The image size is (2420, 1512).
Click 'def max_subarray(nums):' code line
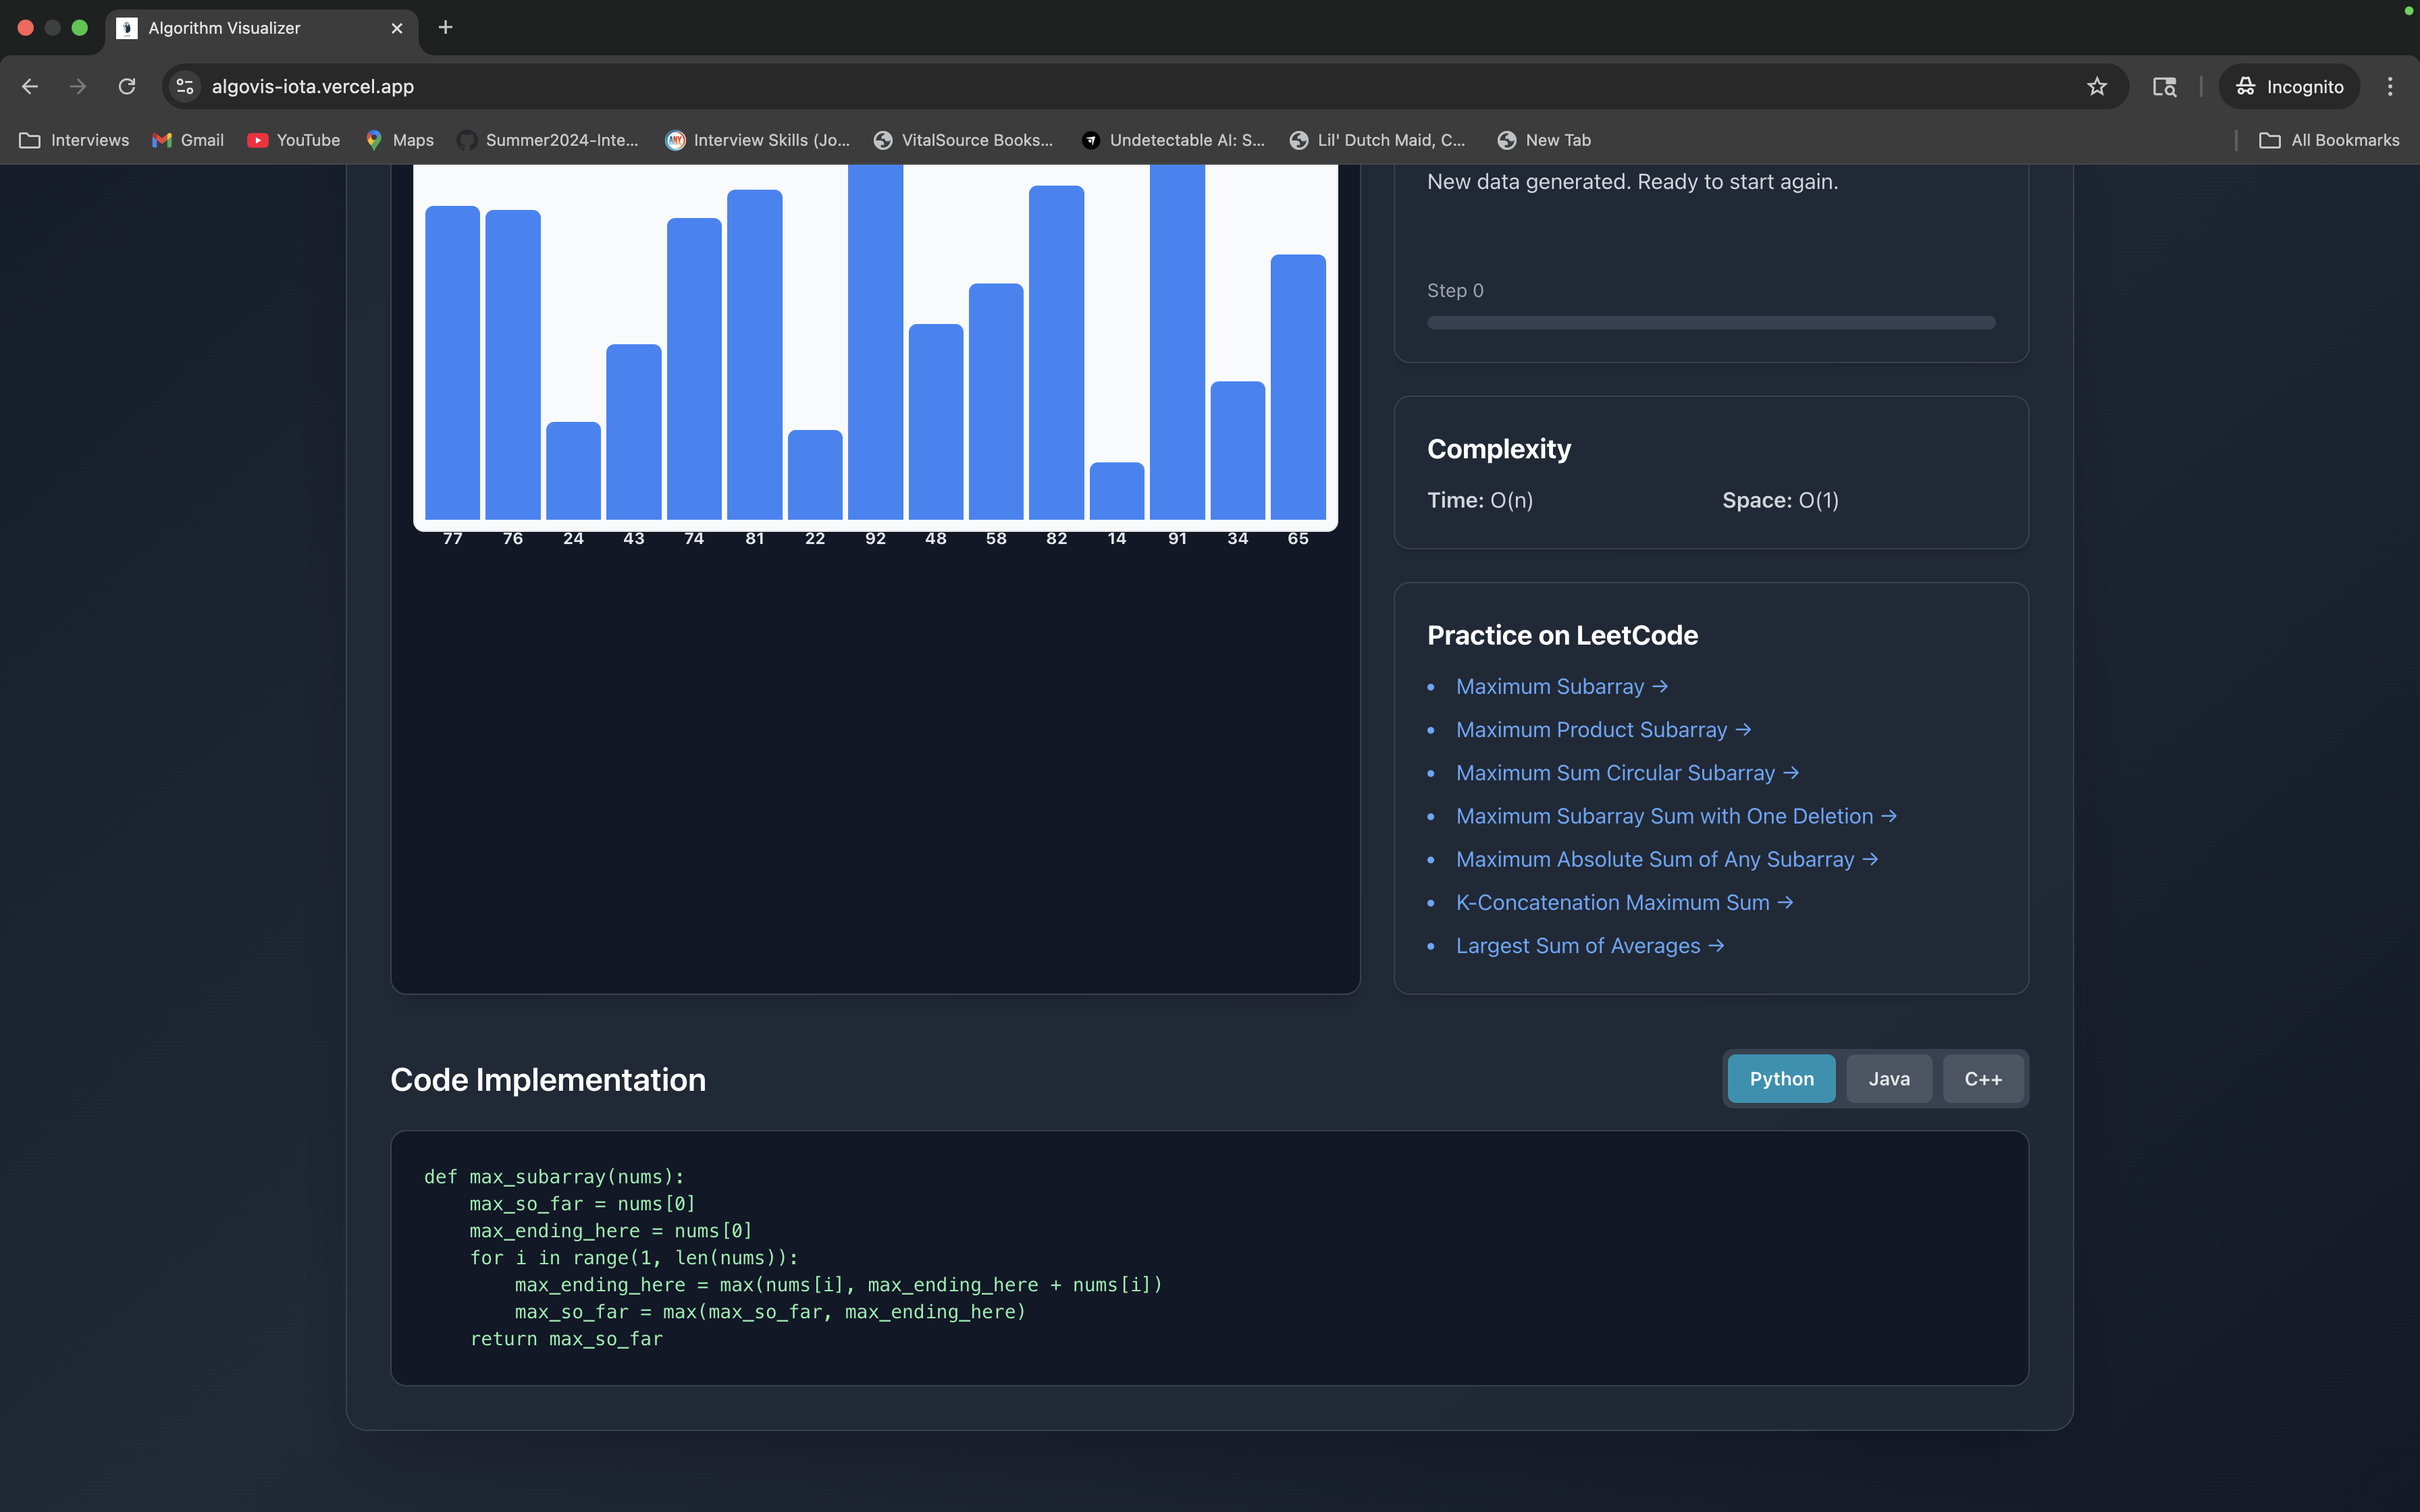(554, 1177)
